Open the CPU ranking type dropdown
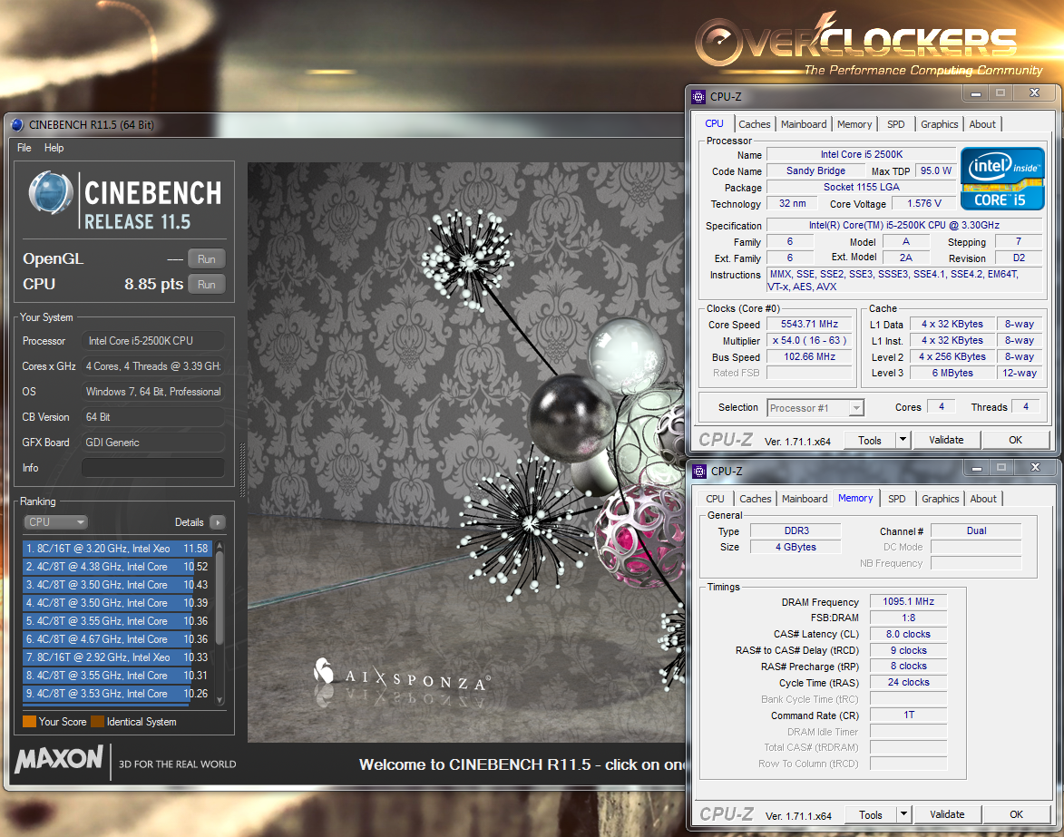1064x837 pixels. 56,522
